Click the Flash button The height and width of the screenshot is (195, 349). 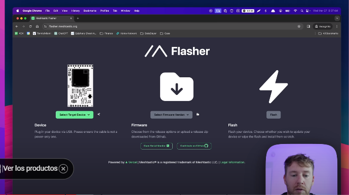(x=274, y=115)
